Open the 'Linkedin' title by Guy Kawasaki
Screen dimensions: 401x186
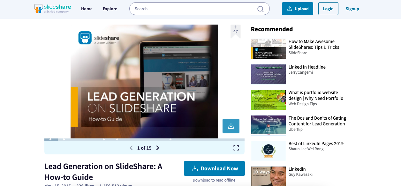(x=297, y=169)
